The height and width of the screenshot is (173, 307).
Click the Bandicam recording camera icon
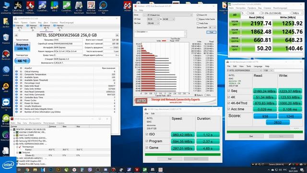tap(301, 164)
